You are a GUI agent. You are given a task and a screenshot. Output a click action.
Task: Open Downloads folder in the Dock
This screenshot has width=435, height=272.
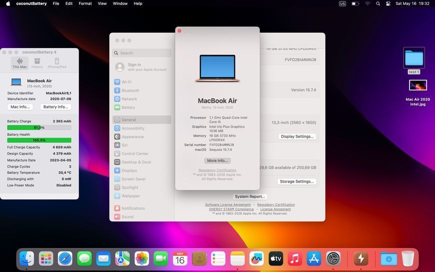click(x=388, y=259)
